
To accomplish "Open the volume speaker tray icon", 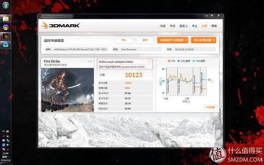I will (8, 145).
